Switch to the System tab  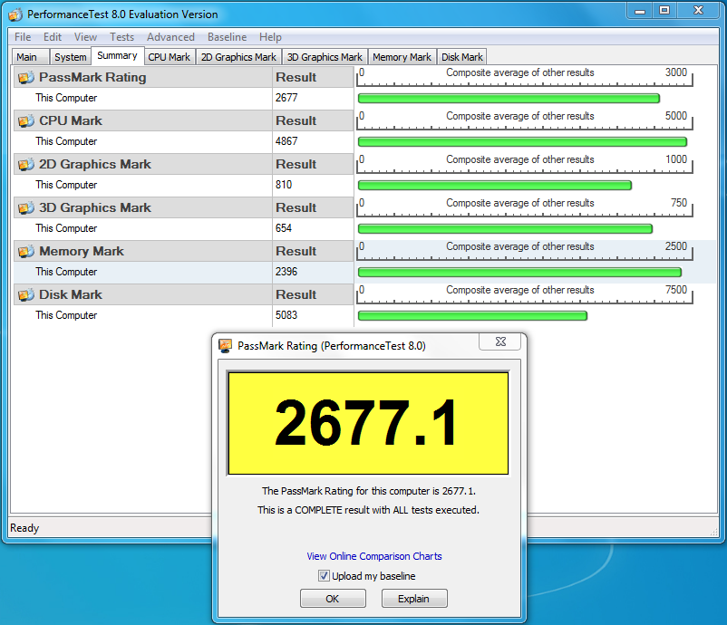[x=71, y=57]
